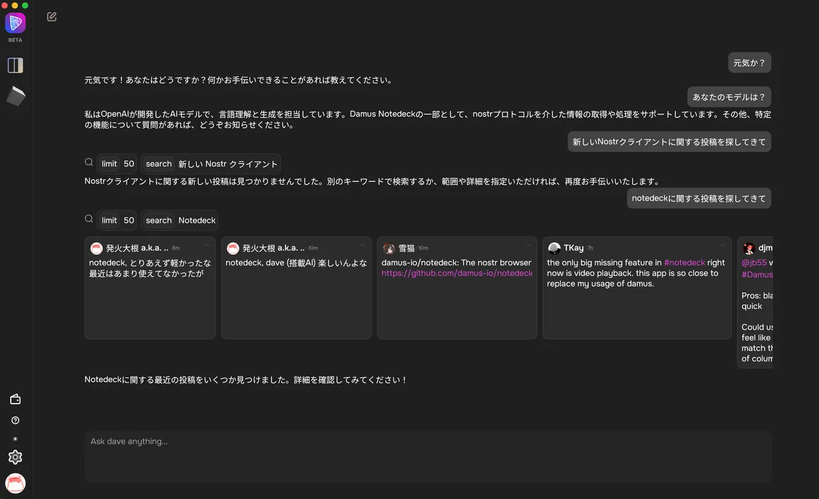Click the 8m timestamp on the first note
Screen dimensions: 819x499
176,248
